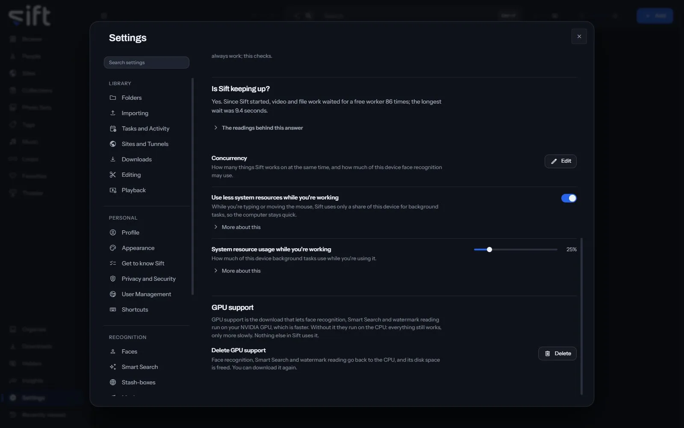Screen dimensions: 684x428
Task: Click in the Search settings field
Action: 147,62
